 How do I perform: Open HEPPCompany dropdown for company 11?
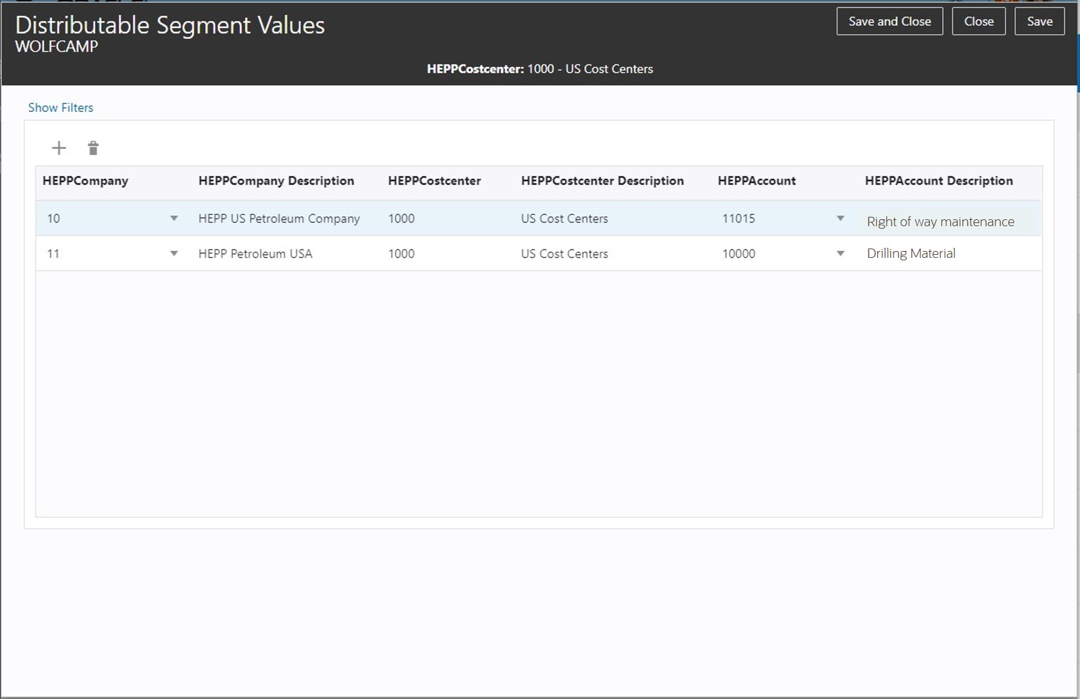[x=174, y=254]
